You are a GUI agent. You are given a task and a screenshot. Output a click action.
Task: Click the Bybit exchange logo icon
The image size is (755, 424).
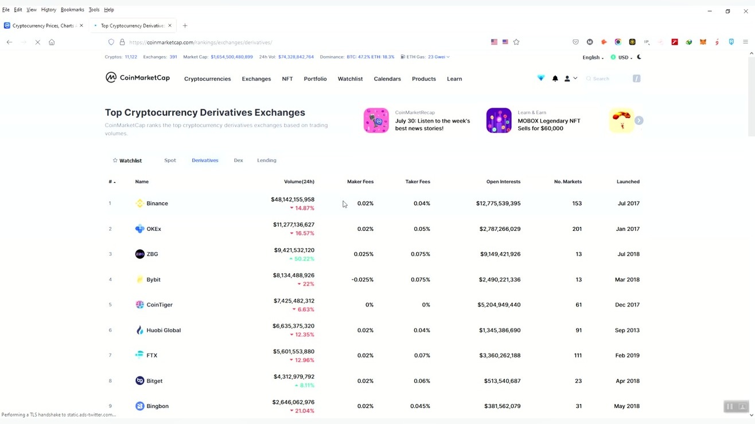139,280
